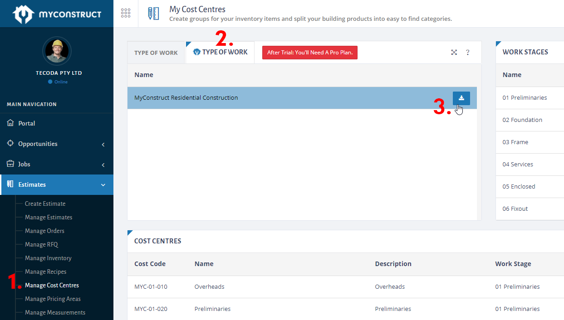Click the Opportunities crosshair icon
The width and height of the screenshot is (564, 320).
(x=10, y=143)
